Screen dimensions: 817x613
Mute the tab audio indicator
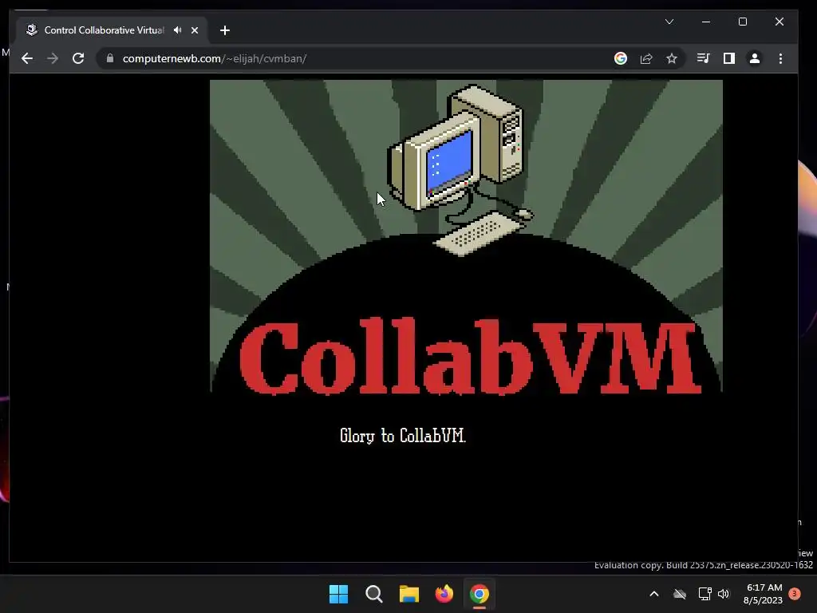(178, 30)
